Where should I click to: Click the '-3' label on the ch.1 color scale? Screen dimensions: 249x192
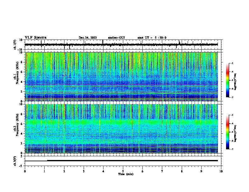[232, 63]
